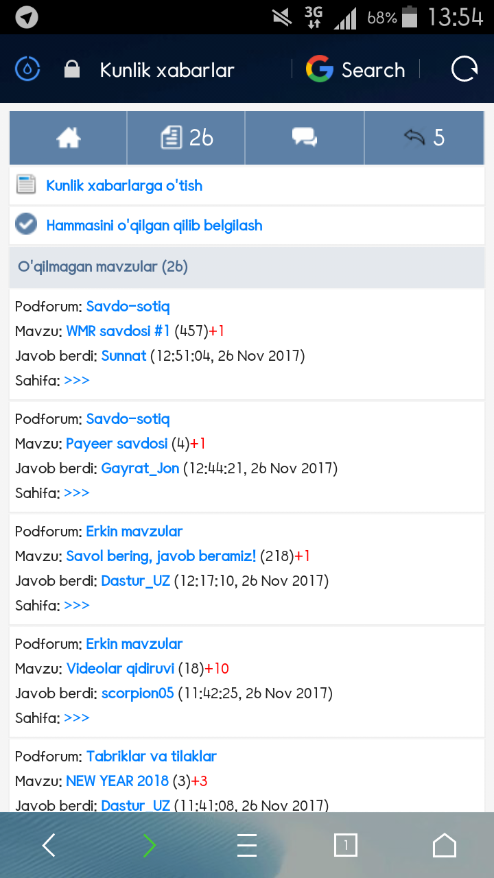This screenshot has width=494, height=878.
Task: Tap the blue water drop browser icon
Action: (27, 69)
